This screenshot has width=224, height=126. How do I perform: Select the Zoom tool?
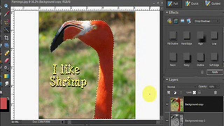[6, 6]
